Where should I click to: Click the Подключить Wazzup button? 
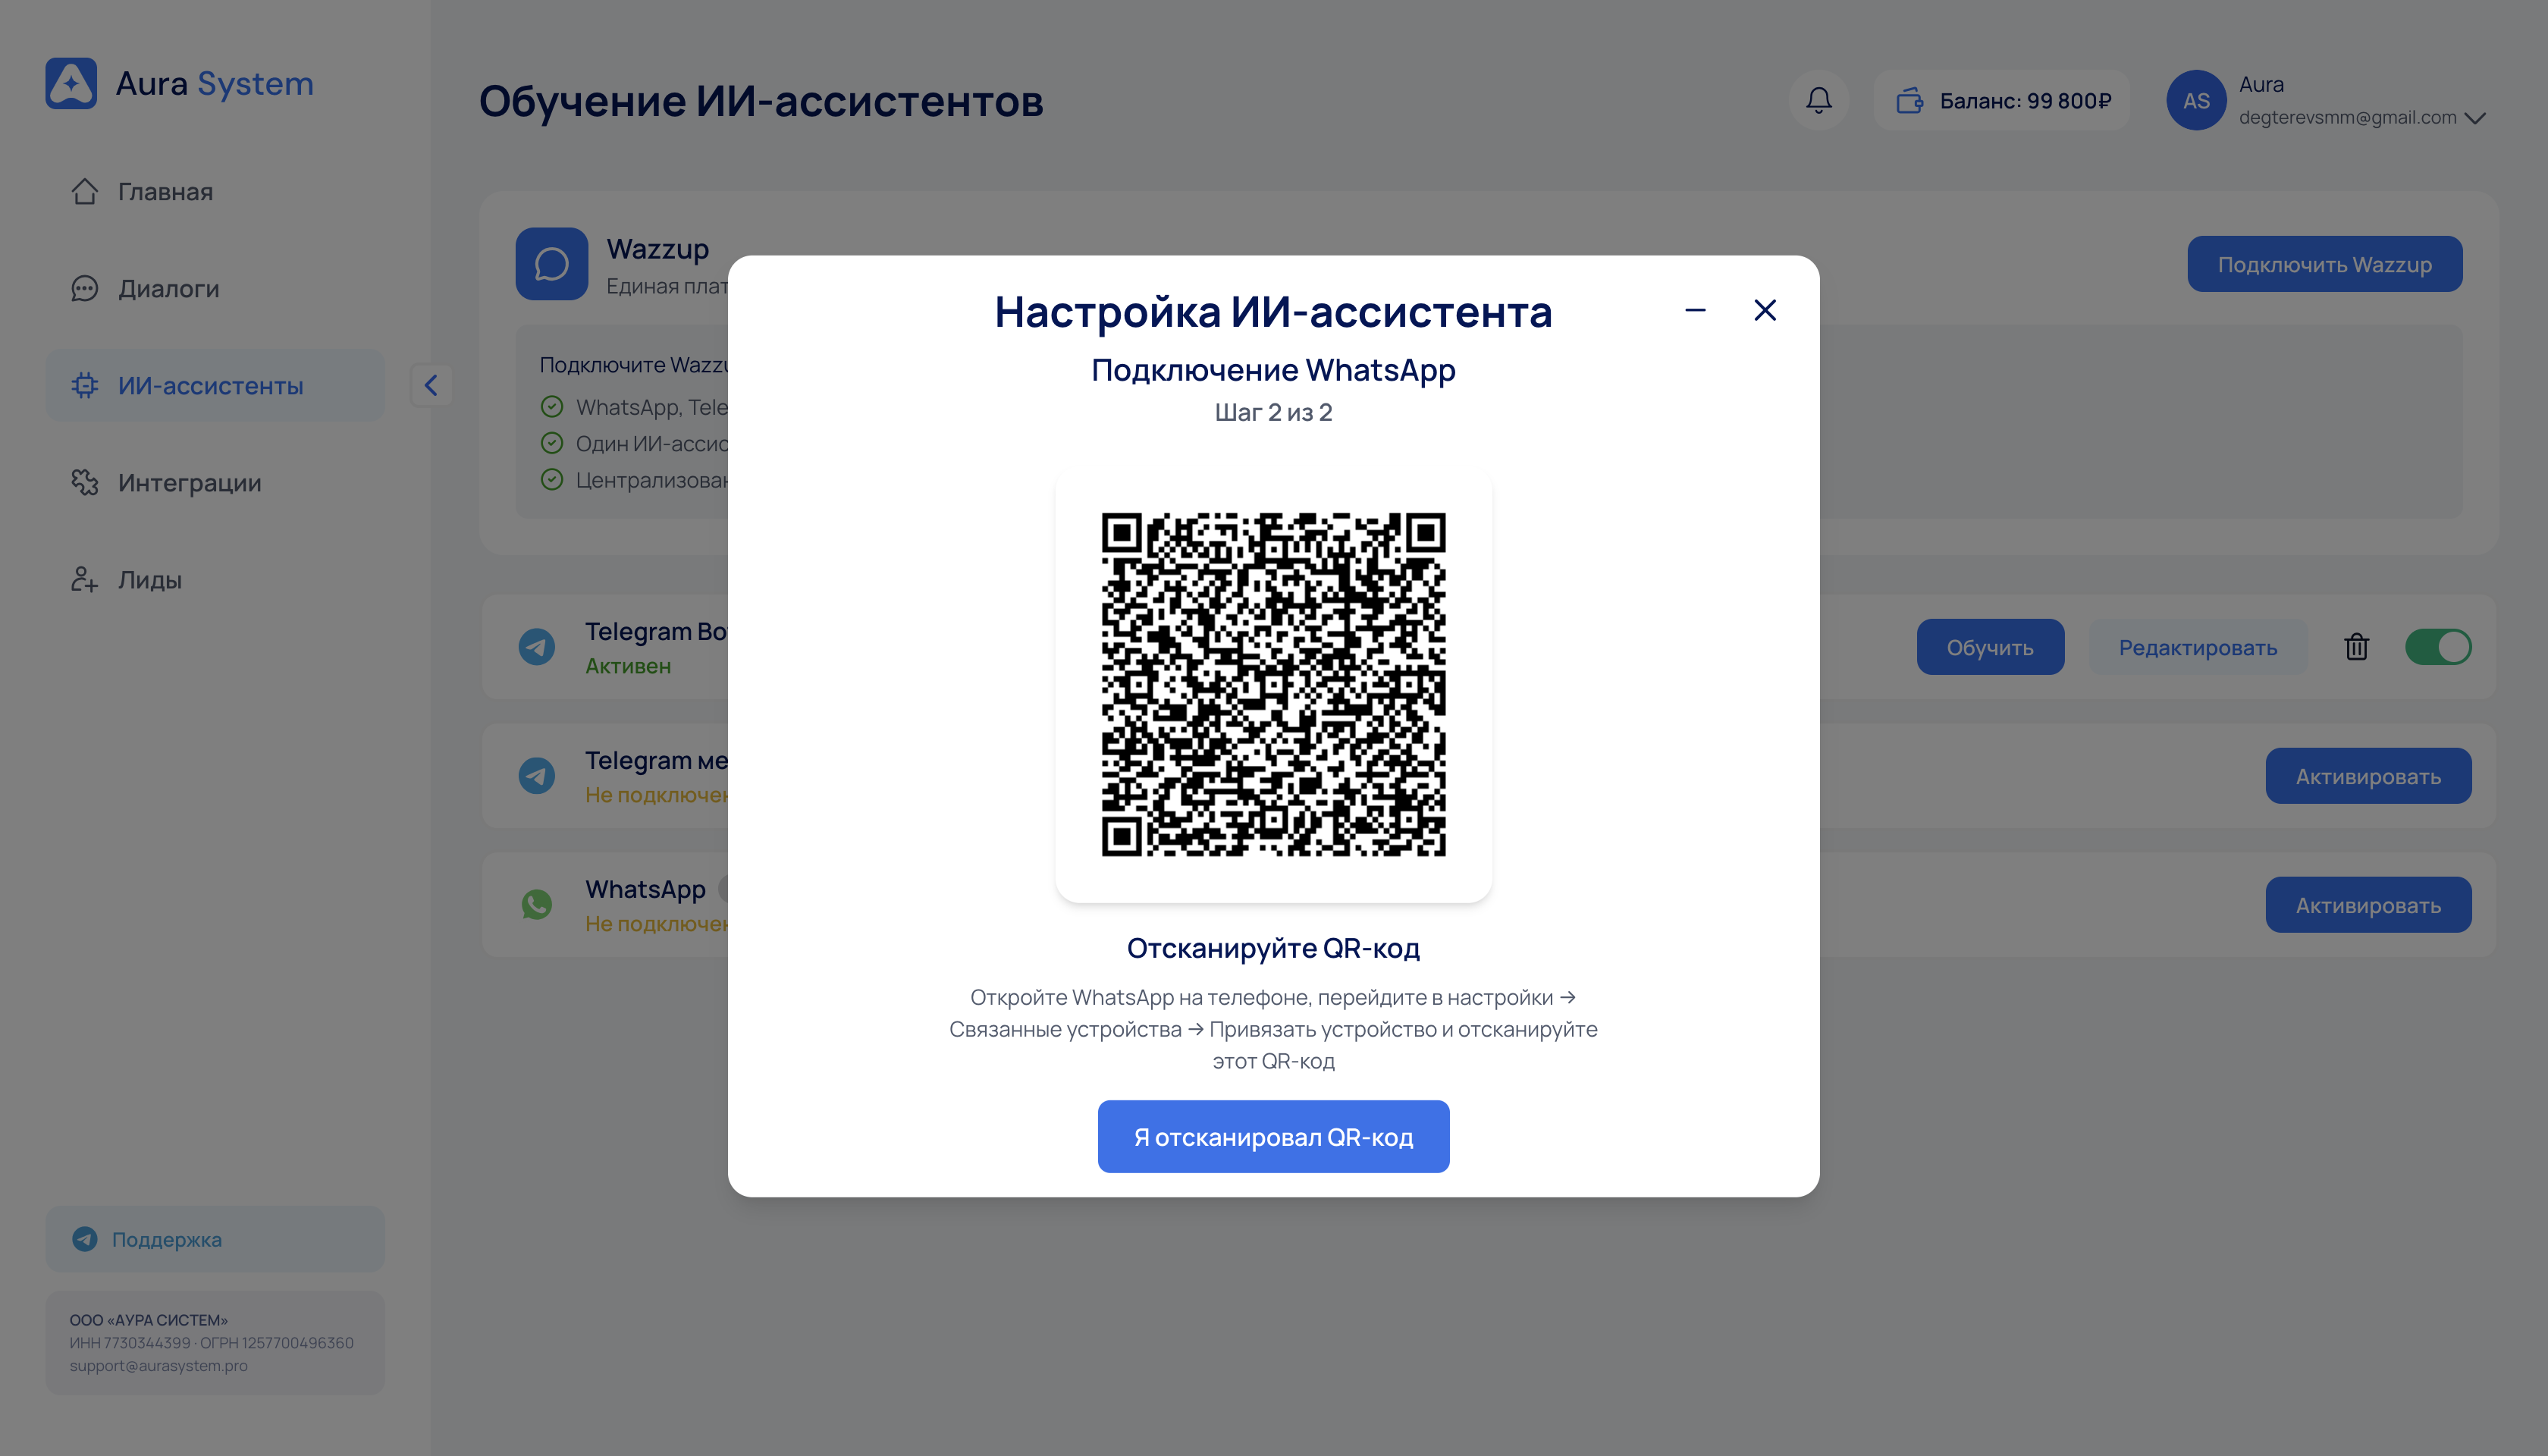click(x=2324, y=264)
